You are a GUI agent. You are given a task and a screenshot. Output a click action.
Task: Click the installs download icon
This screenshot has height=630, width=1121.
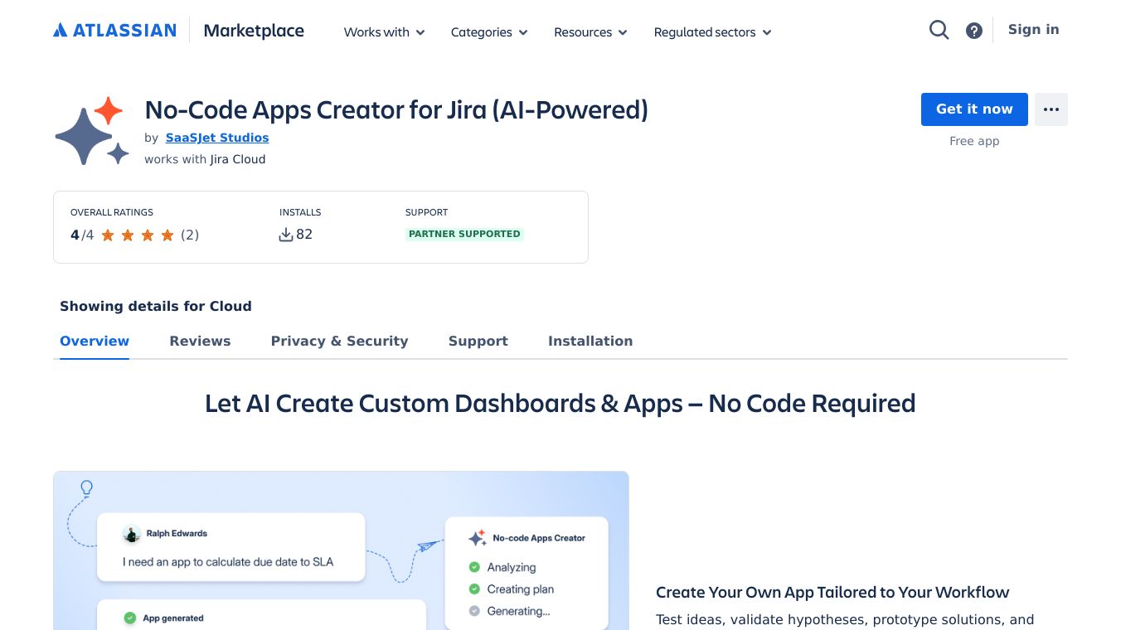(286, 234)
